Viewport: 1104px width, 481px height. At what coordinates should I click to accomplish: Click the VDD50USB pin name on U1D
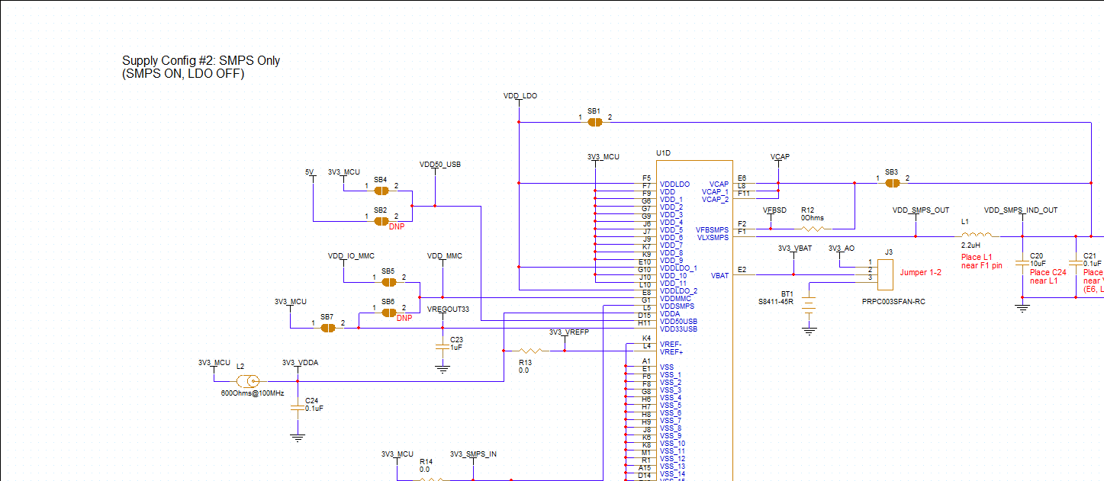click(678, 322)
